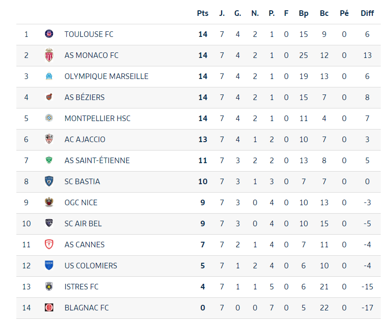384x324 pixels.
Task: Click the SC Bastia club logo
Action: click(x=49, y=181)
